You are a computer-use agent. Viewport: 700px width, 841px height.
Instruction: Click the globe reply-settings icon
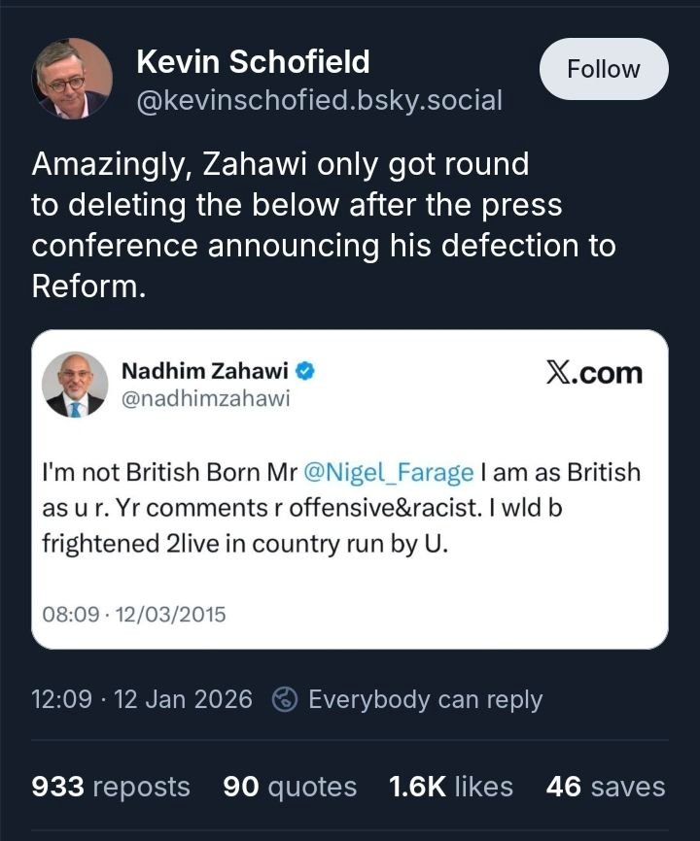[x=285, y=699]
